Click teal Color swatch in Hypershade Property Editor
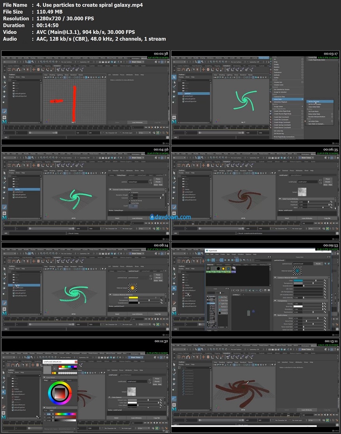Viewport: 341px width, 434px height. coord(298,280)
